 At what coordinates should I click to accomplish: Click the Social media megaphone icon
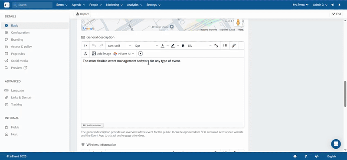7,61
